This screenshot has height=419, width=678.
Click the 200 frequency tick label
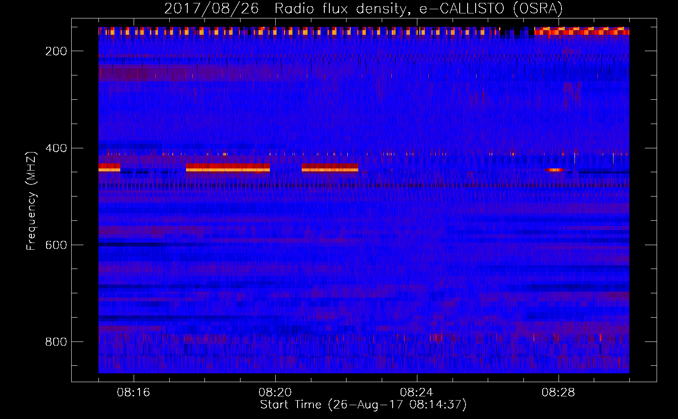click(x=56, y=51)
